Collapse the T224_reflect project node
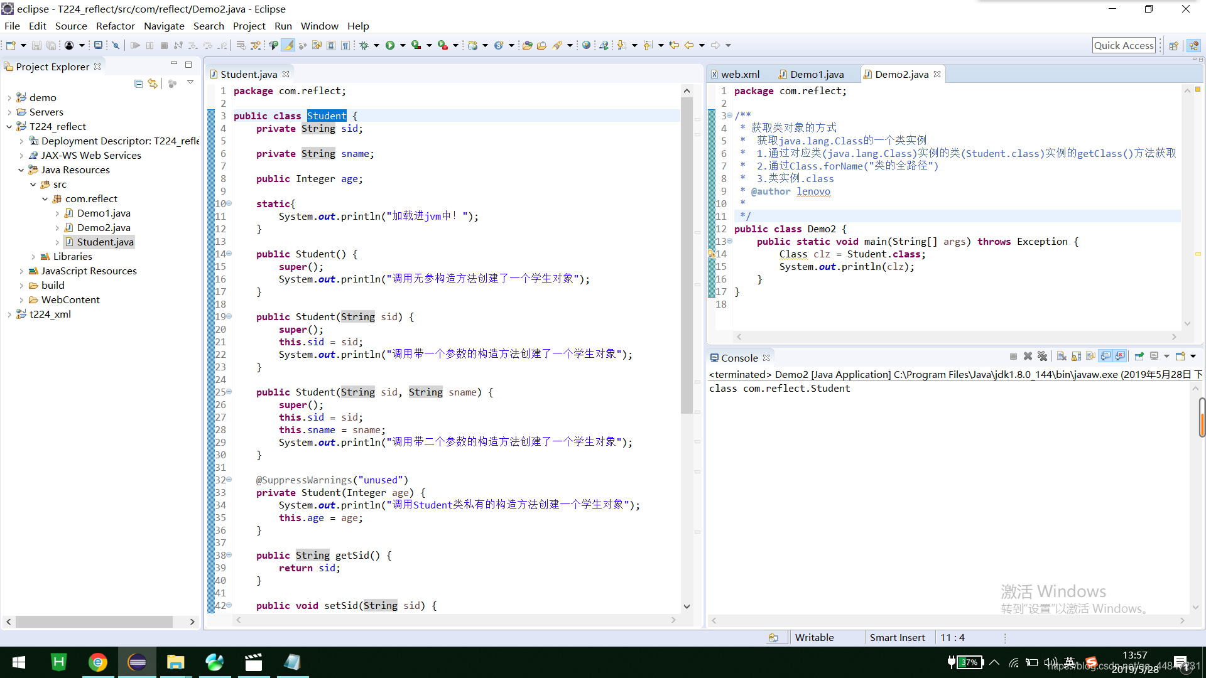1206x678 pixels. coord(9,127)
